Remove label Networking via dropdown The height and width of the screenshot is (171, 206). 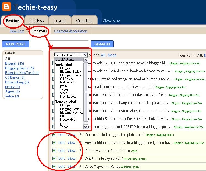coord(68,119)
